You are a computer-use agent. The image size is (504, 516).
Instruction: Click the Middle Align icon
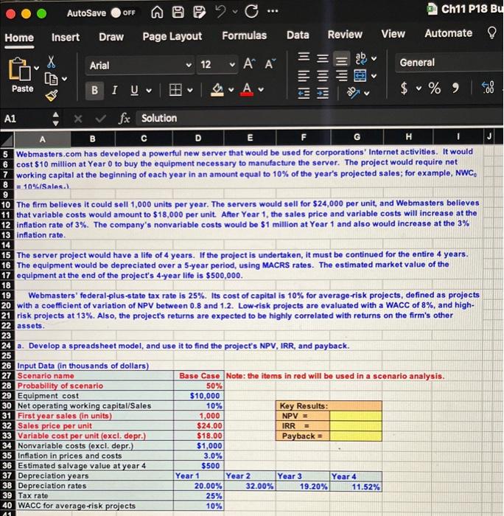(323, 58)
